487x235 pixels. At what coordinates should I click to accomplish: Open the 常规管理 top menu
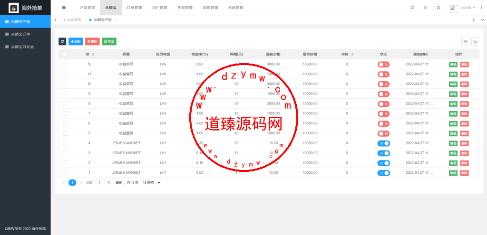(210, 8)
